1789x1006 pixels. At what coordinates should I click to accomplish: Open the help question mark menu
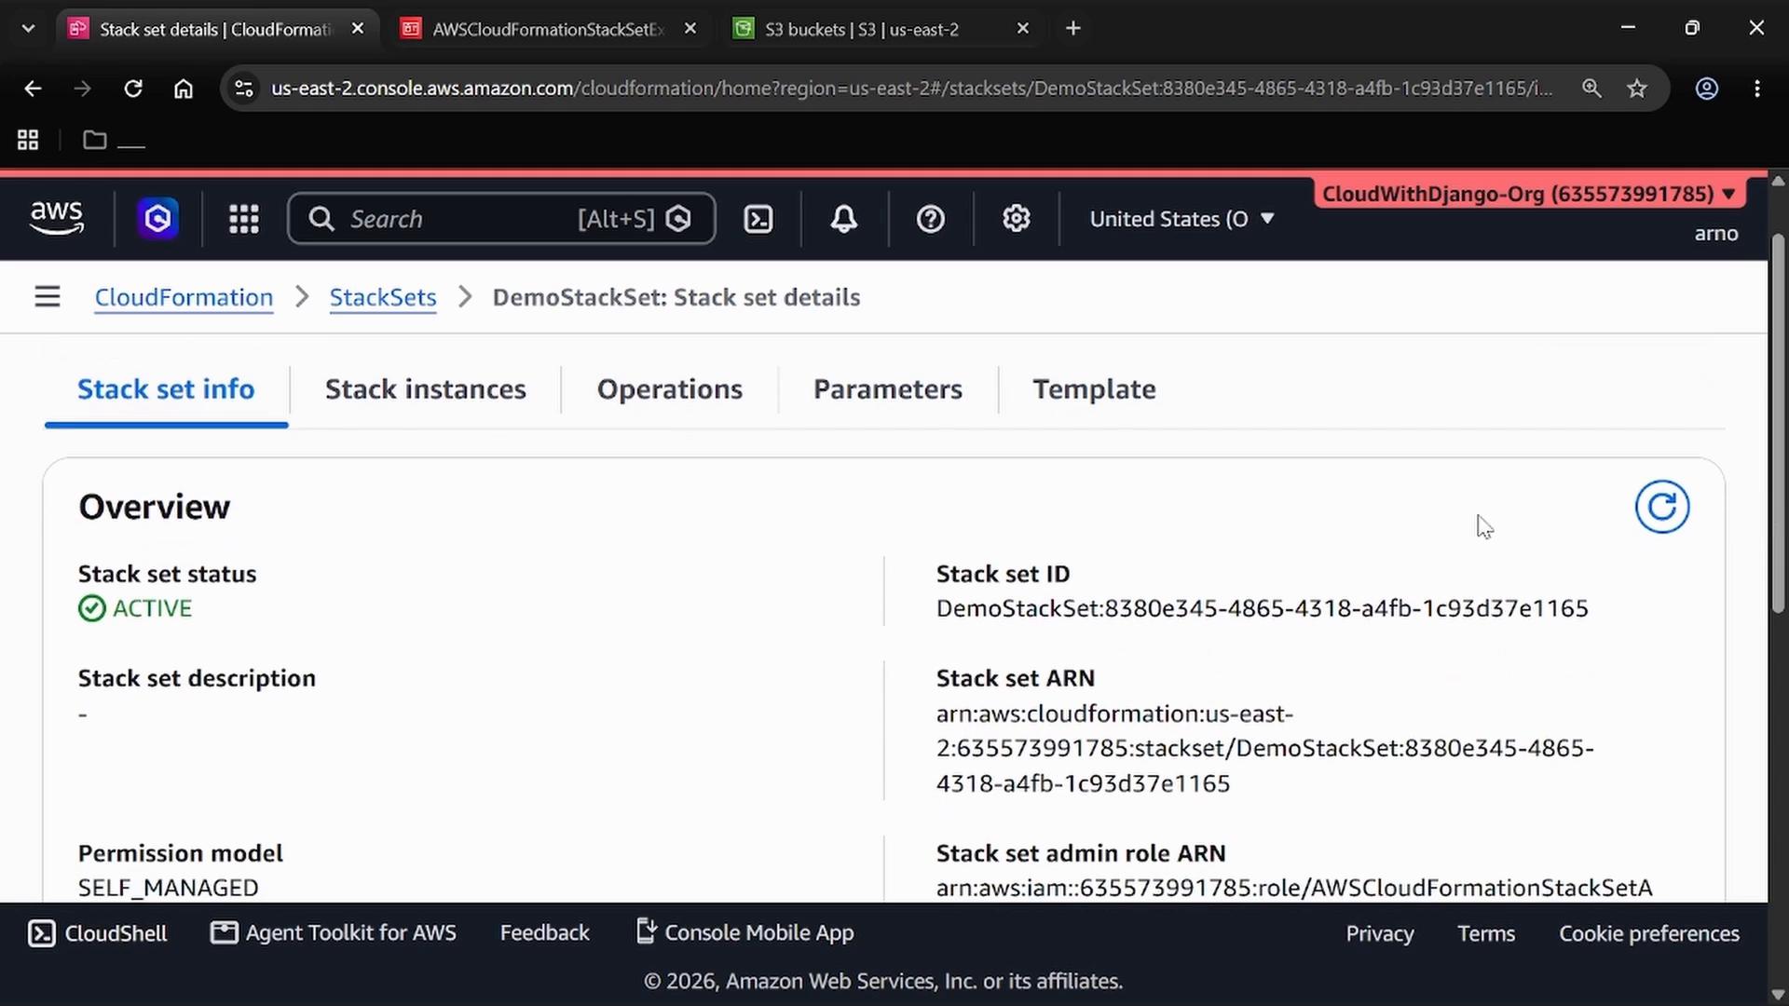[x=931, y=219]
